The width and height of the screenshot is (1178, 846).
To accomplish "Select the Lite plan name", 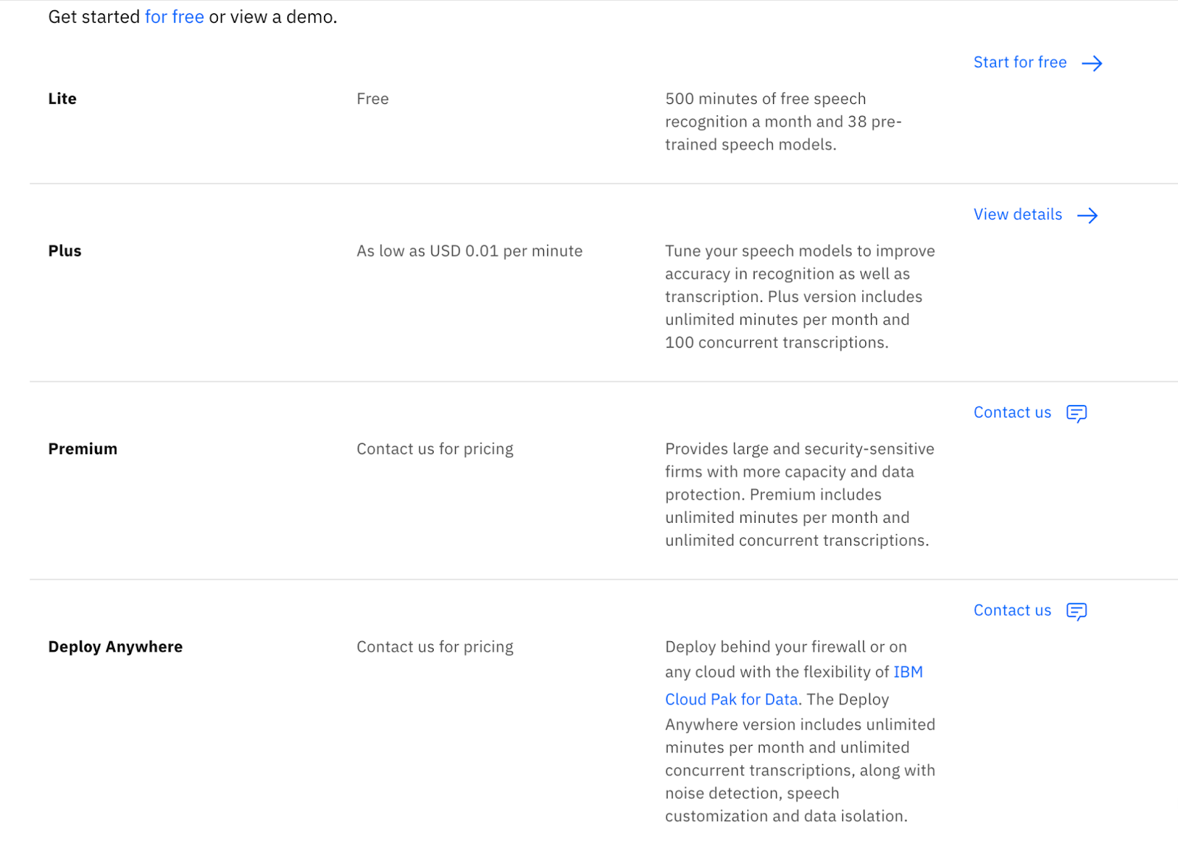I will point(63,99).
